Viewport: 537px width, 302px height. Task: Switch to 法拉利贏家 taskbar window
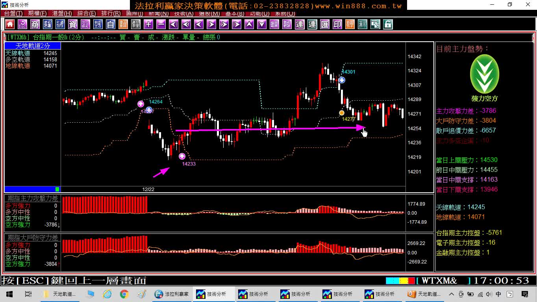click(x=172, y=294)
